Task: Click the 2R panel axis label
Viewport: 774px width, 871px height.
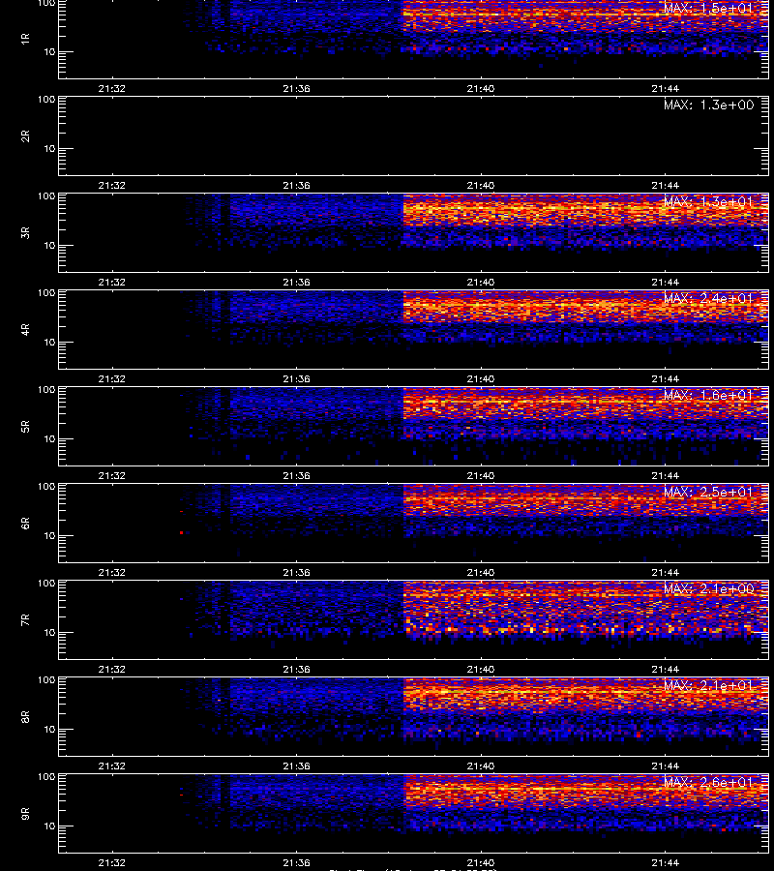Action: point(25,136)
